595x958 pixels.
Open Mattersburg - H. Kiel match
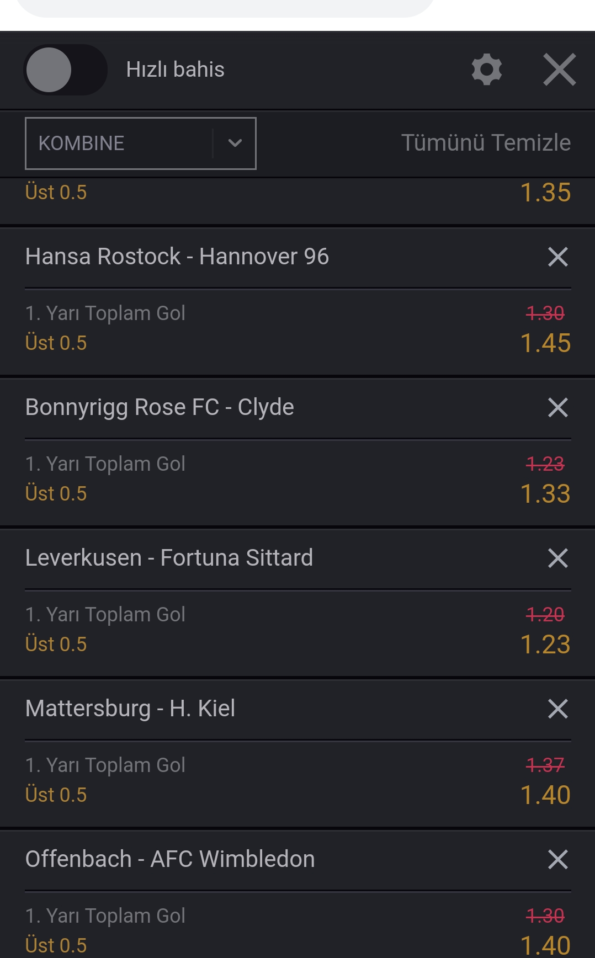[130, 709]
